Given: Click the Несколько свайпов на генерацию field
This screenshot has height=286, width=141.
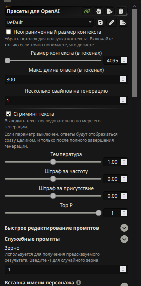Looking at the screenshot, I should (x=66, y=101).
